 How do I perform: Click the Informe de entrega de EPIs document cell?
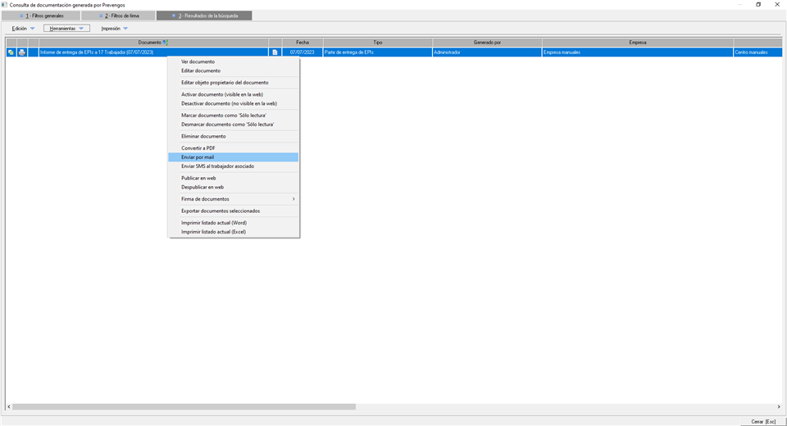[x=153, y=52]
